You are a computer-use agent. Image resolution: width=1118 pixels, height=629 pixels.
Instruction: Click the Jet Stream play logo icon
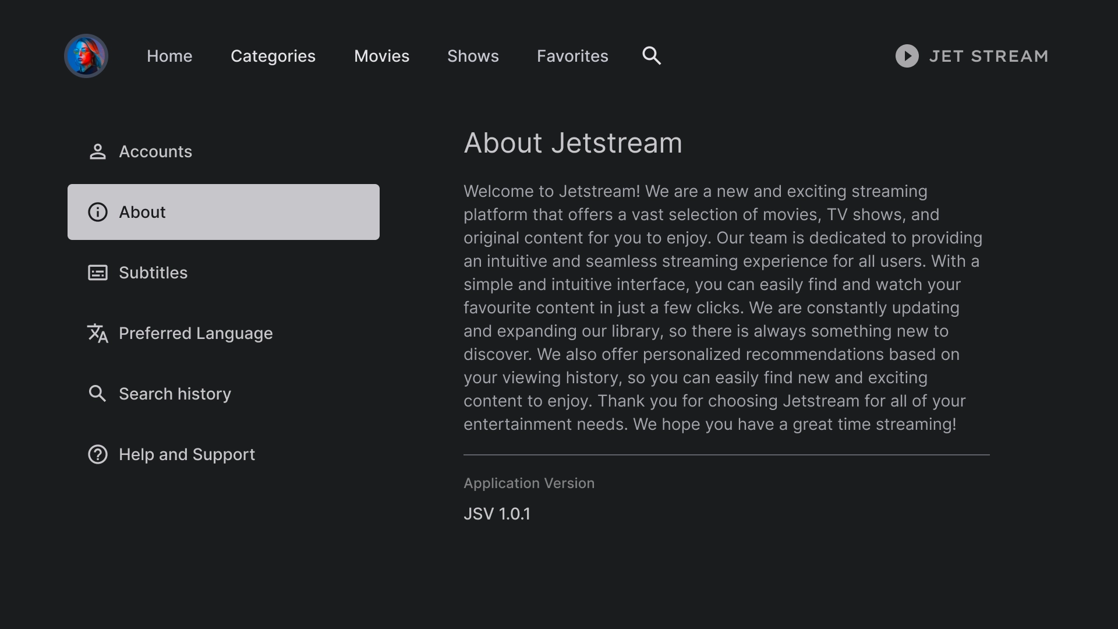pyautogui.click(x=907, y=56)
